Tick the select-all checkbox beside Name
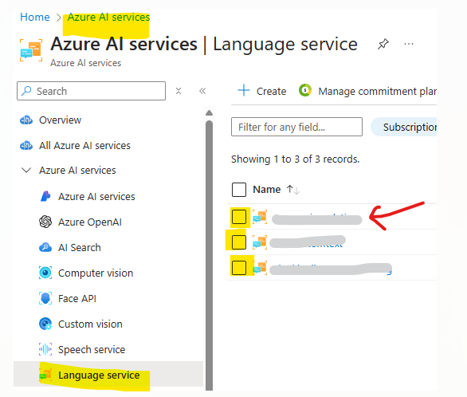Screen dimensions: 467x397 tap(239, 190)
